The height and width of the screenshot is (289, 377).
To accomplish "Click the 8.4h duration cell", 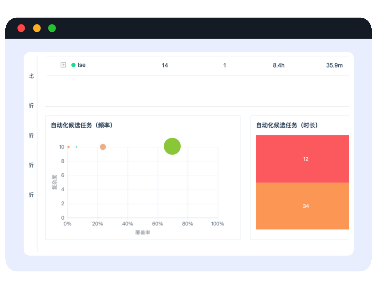I will tap(279, 65).
